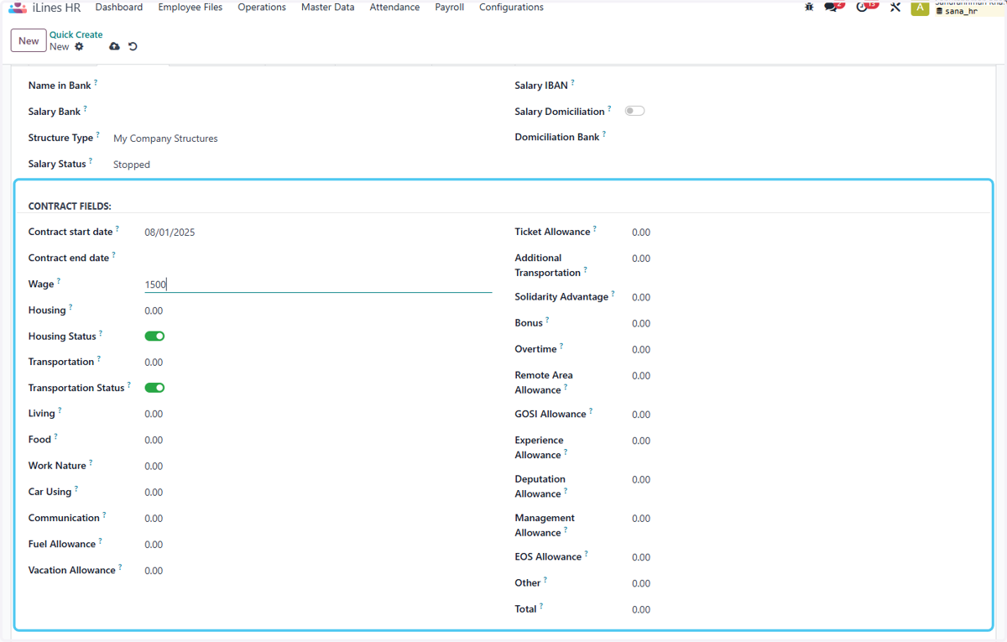Show help tooltip for Total
Screen dimensions: 1007x642
541,605
